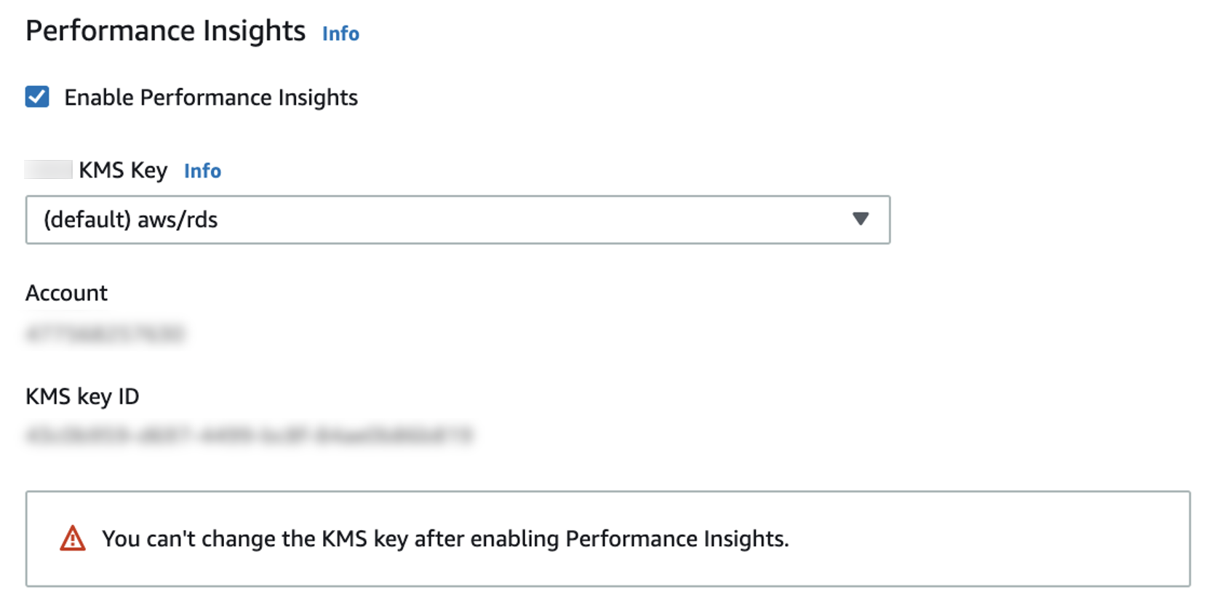Click the blurred KMS key ID value
Image resolution: width=1212 pixels, height=608 pixels.
[x=249, y=436]
